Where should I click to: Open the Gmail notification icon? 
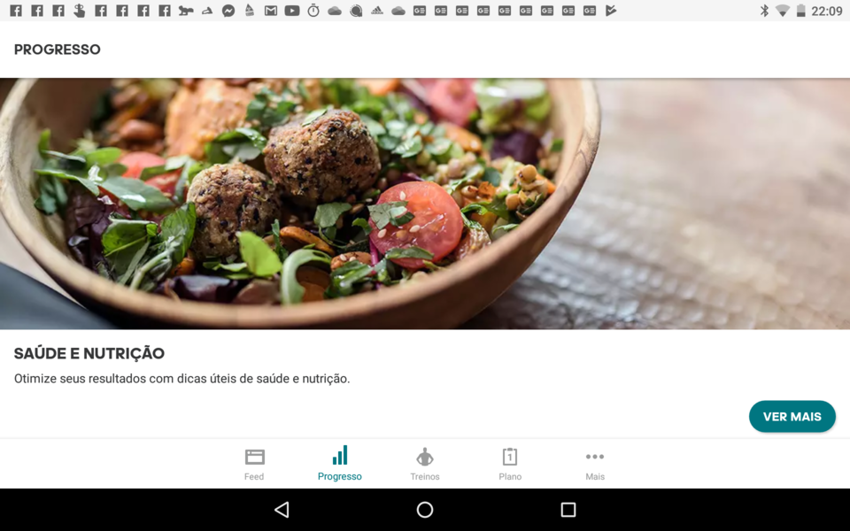coord(270,12)
